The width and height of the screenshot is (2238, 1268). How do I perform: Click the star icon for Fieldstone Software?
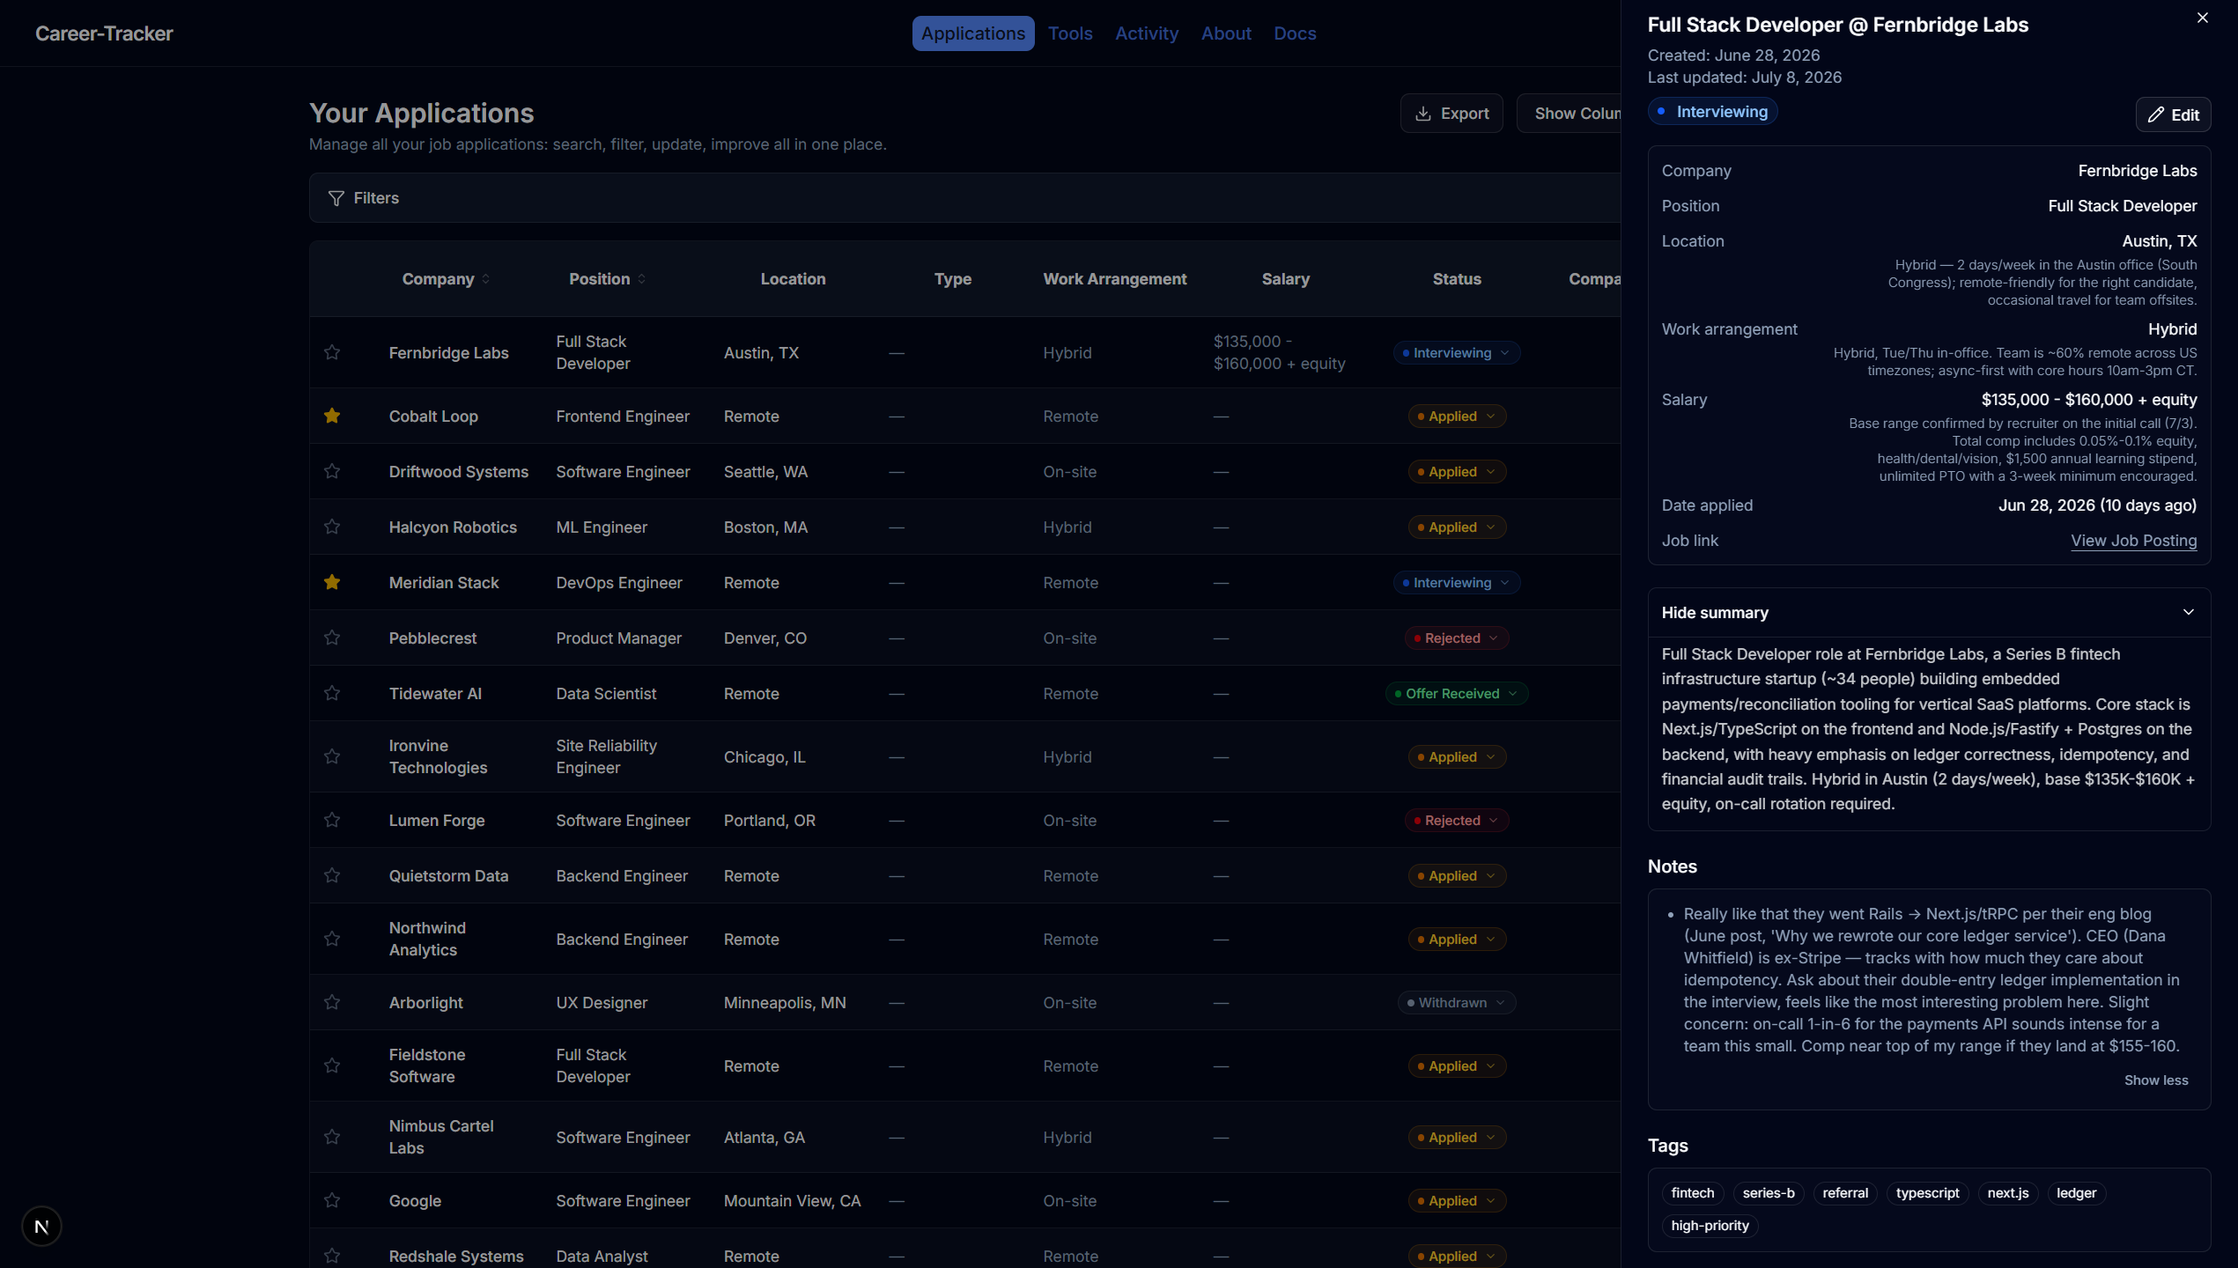coord(332,1065)
